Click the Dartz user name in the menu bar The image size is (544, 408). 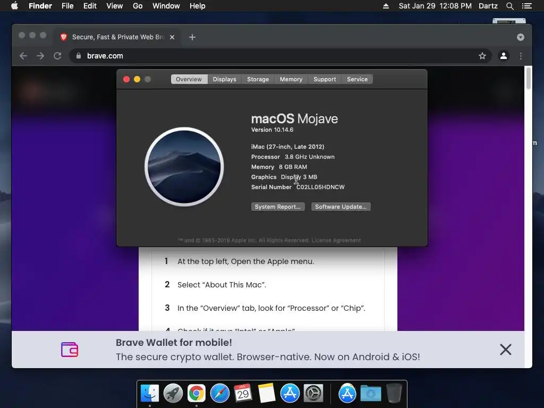pos(488,6)
